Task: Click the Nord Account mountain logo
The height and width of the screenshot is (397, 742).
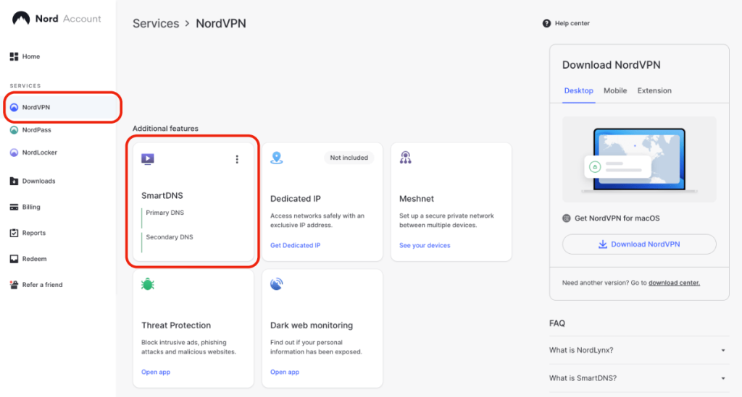Action: coord(21,18)
